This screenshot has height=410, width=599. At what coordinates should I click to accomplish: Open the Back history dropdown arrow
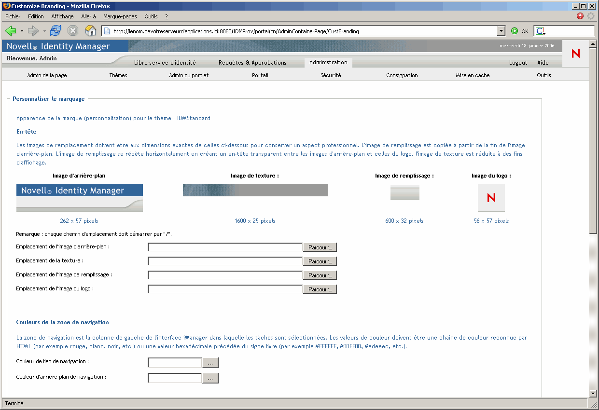pyautogui.click(x=22, y=31)
